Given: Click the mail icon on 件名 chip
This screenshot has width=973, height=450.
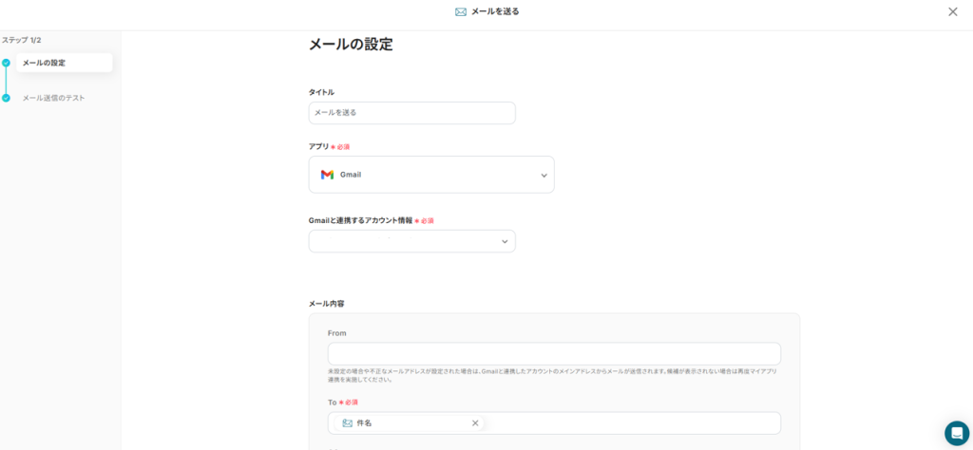Looking at the screenshot, I should pyautogui.click(x=347, y=423).
